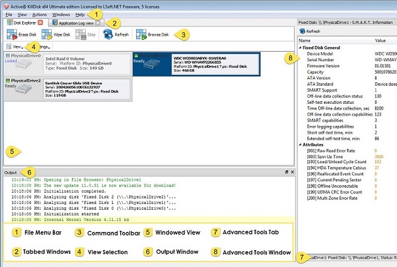Select [200] Multi Zone Error Rate attribute
This screenshot has width=397, height=267.
click(347, 198)
